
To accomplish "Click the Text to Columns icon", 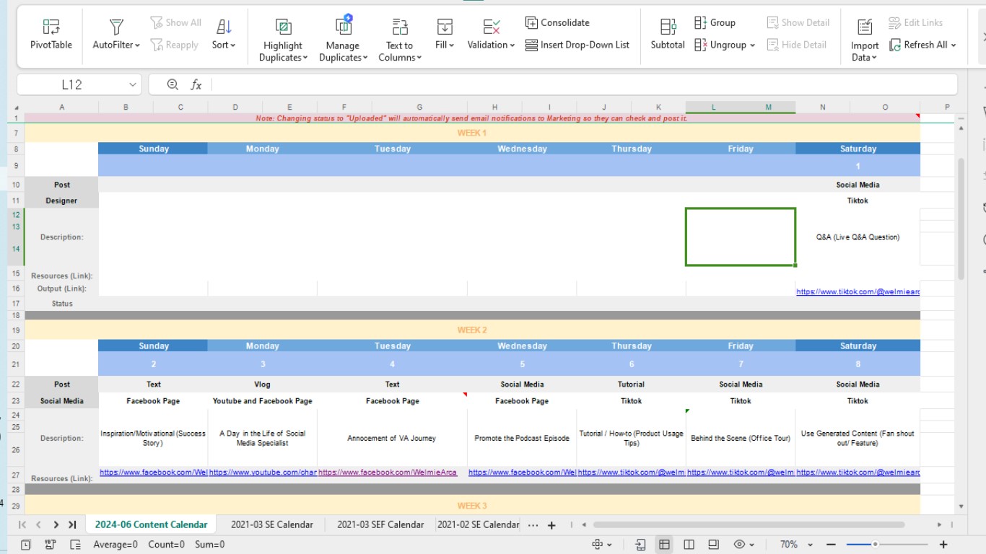I will [x=400, y=27].
